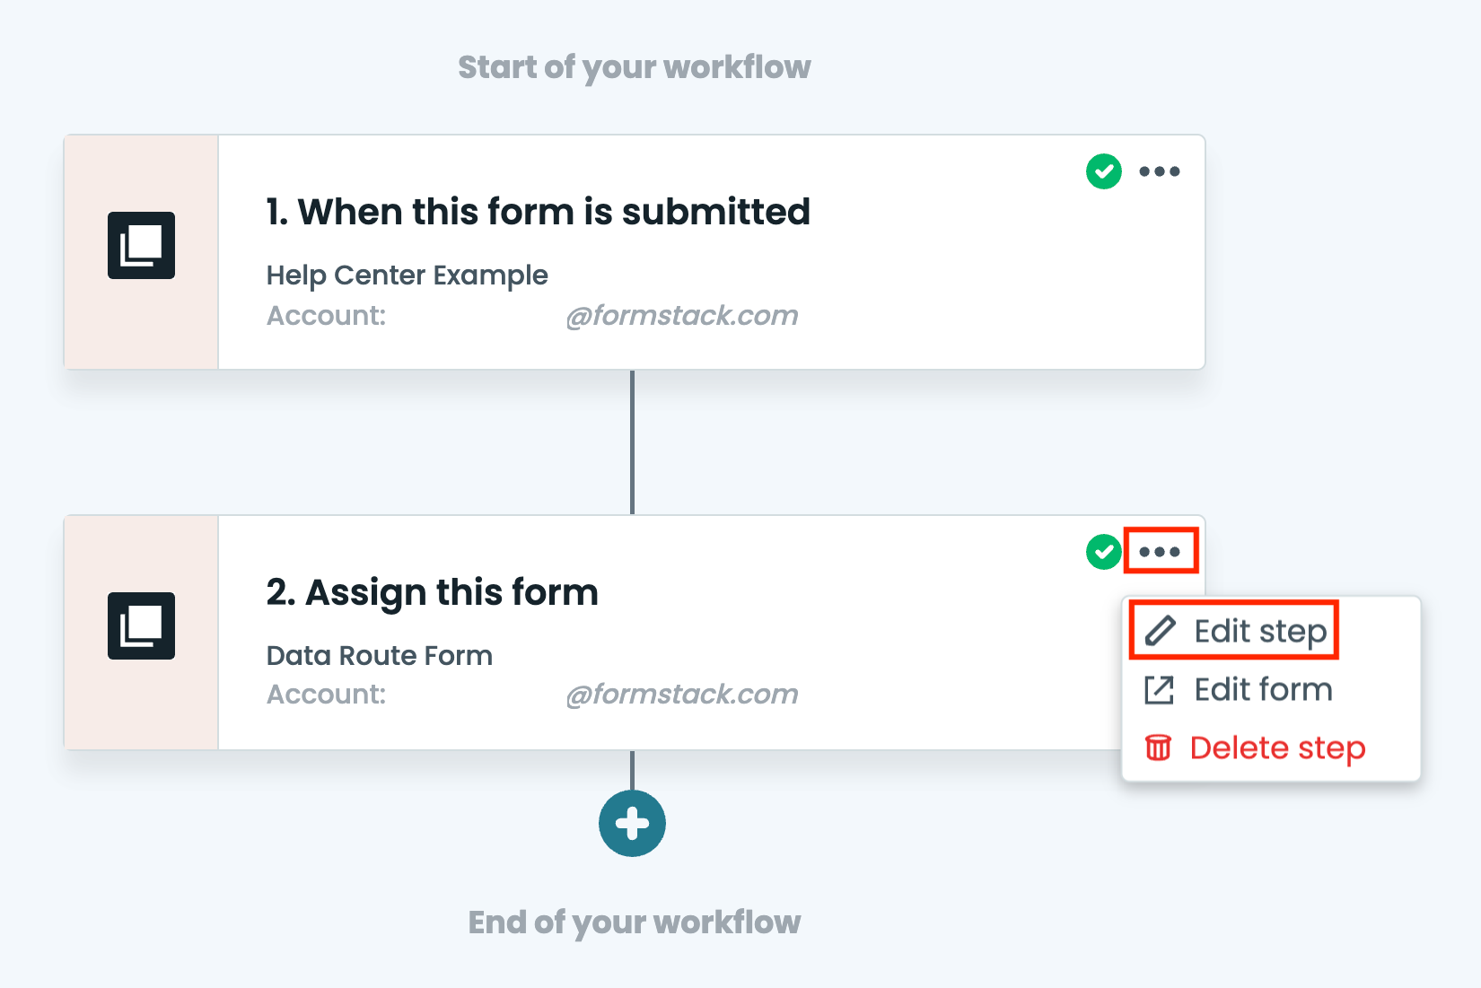Viewport: 1481px width, 988px height.
Task: Click green checkmark on step 1
Action: pyautogui.click(x=1103, y=171)
